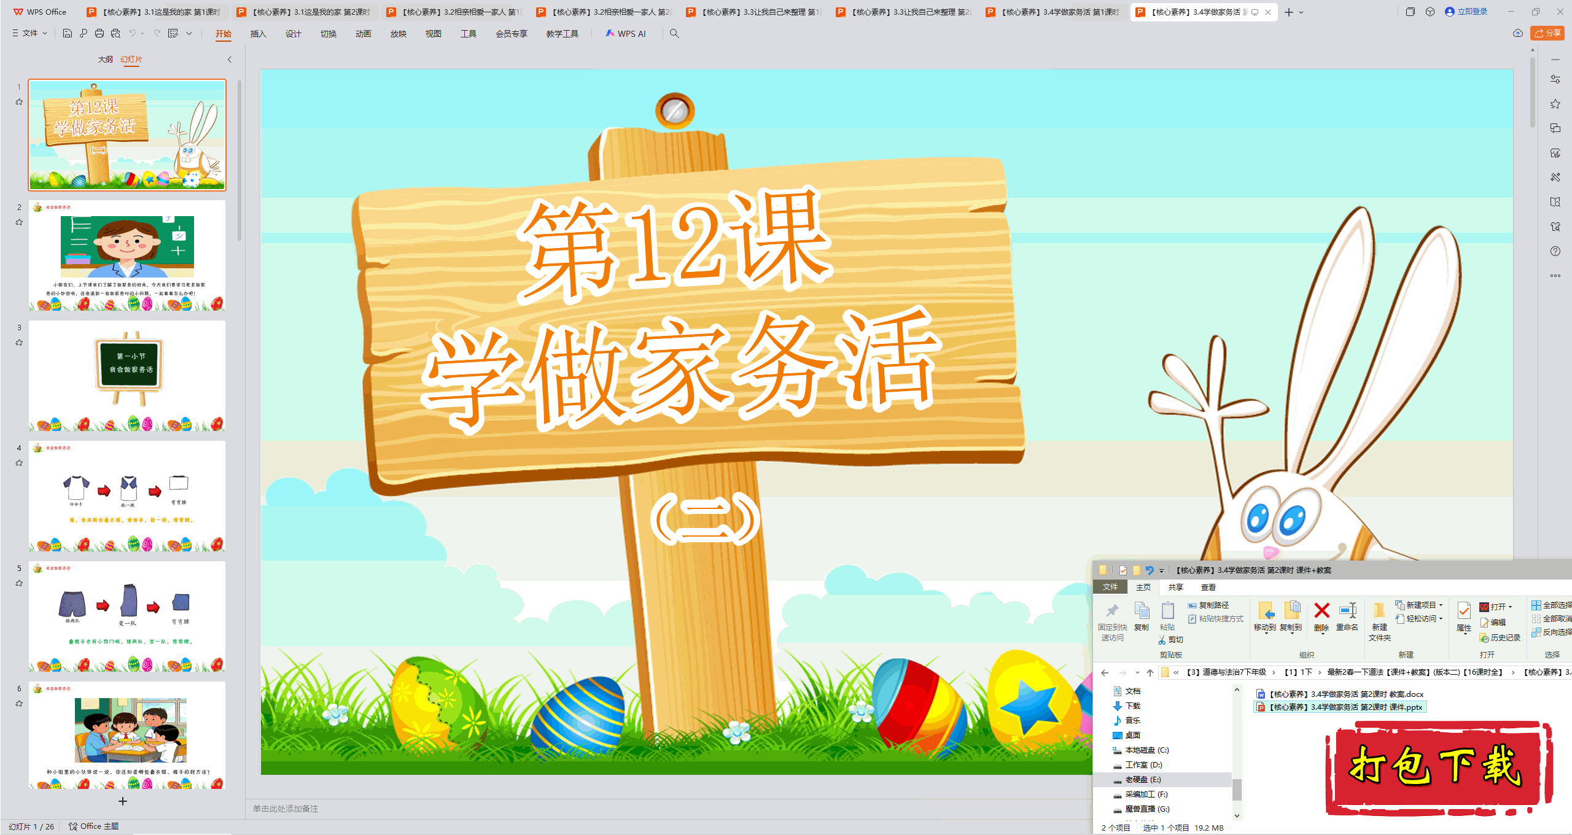Click Office 主题 in status bar
1572x835 pixels.
(94, 826)
